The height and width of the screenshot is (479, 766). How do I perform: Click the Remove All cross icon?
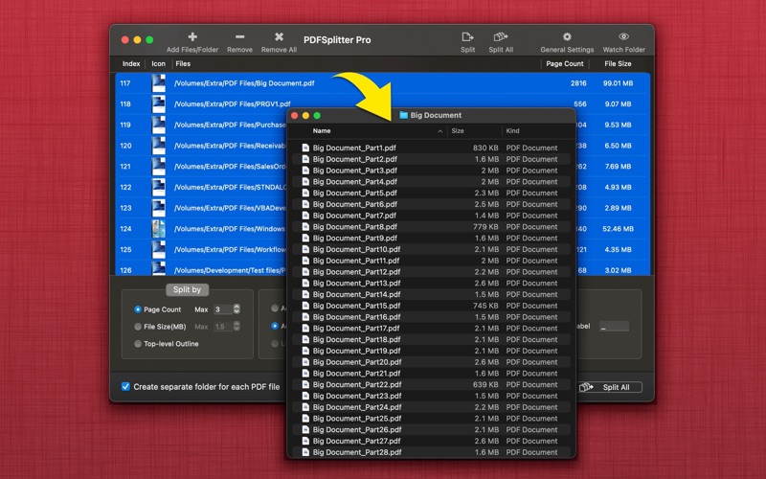coord(279,36)
